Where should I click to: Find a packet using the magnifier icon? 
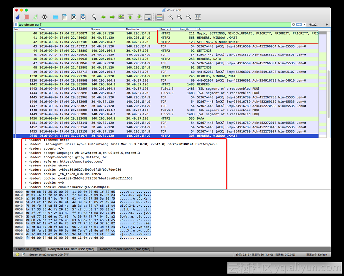(94, 17)
